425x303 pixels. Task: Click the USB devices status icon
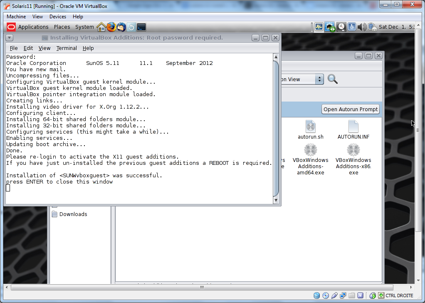[334, 296]
